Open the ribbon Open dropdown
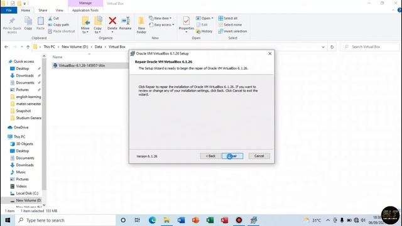 (204, 18)
